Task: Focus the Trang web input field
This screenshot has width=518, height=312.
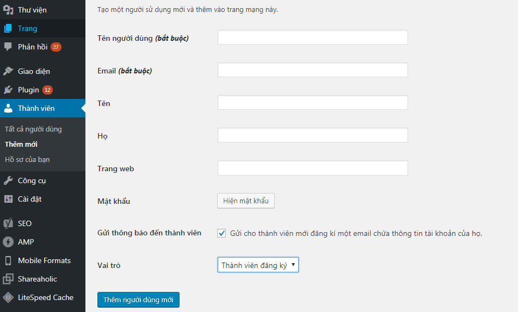Action: point(312,168)
